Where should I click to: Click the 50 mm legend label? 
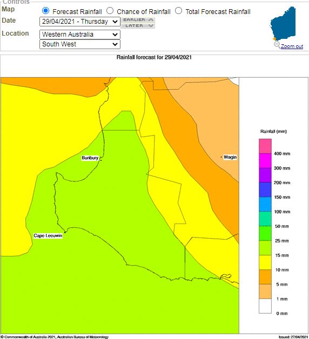coord(282,226)
